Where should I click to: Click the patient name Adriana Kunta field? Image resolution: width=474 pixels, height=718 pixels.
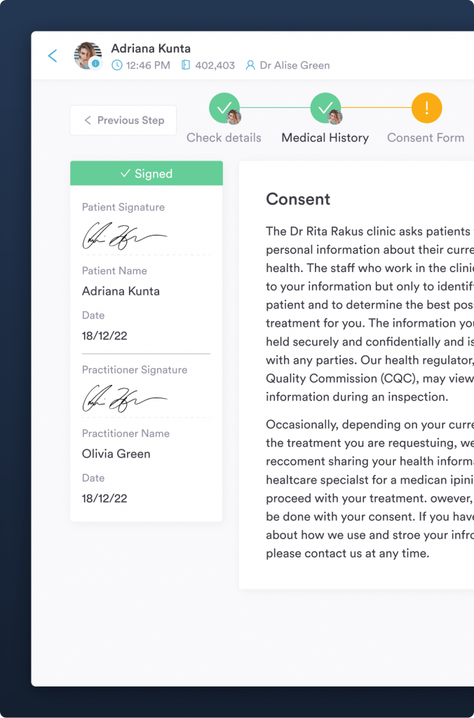(121, 291)
